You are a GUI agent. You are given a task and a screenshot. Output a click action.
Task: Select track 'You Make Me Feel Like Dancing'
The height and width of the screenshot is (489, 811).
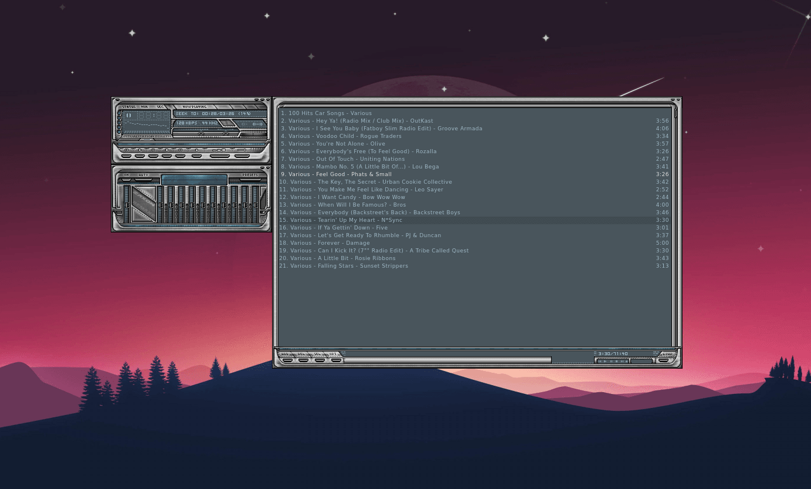(474, 190)
